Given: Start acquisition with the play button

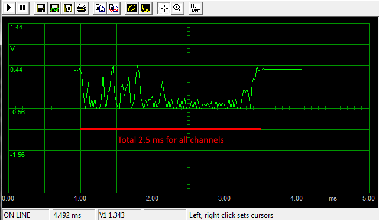Looking at the screenshot, I should pos(9,8).
